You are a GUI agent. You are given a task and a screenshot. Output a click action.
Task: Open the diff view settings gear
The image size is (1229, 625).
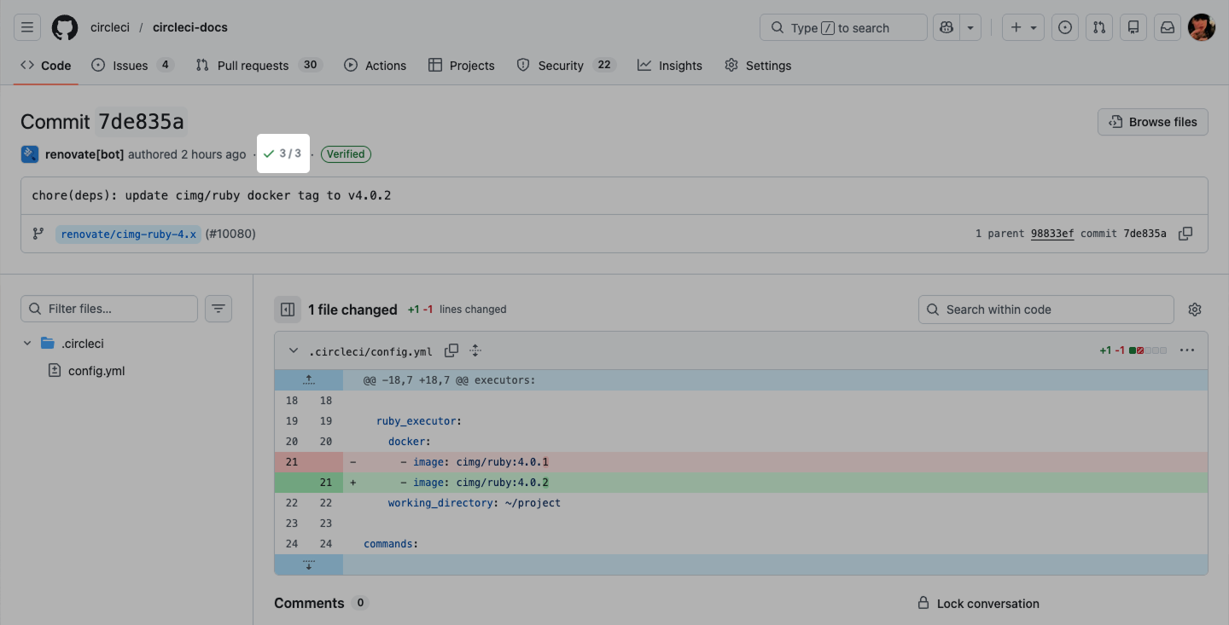pyautogui.click(x=1195, y=310)
